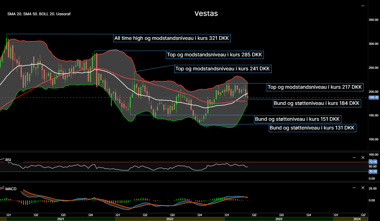This screenshot has width=380, height=221.
Task: Select the 'All time high' 321 DKK annotation
Action: (x=172, y=38)
